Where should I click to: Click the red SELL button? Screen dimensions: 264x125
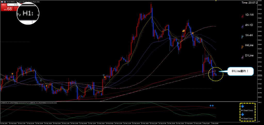pyautogui.click(x=4, y=5)
